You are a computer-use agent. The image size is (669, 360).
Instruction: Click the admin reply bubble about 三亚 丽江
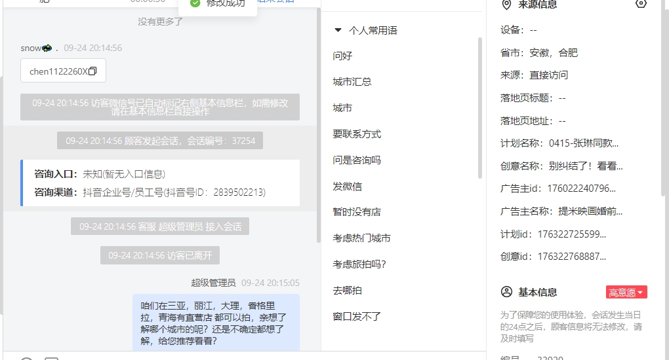[x=216, y=323]
